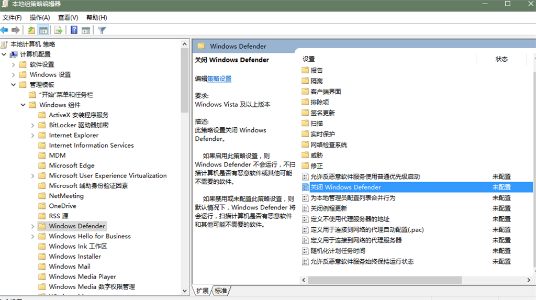Select "开始"菜单和任务栏 in tree
Viewport: 536px width, 300px height.
pyautogui.click(x=66, y=95)
